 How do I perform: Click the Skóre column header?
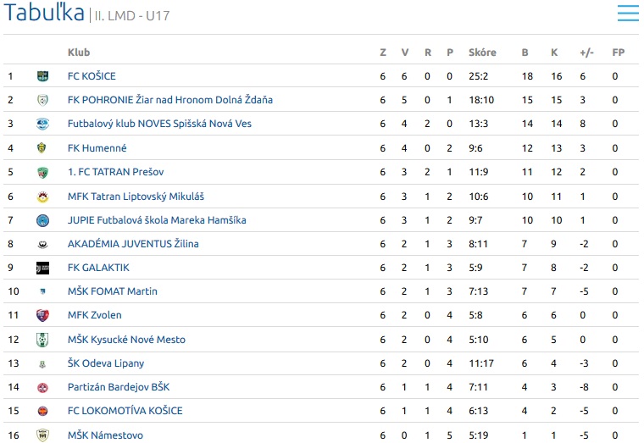(x=482, y=53)
